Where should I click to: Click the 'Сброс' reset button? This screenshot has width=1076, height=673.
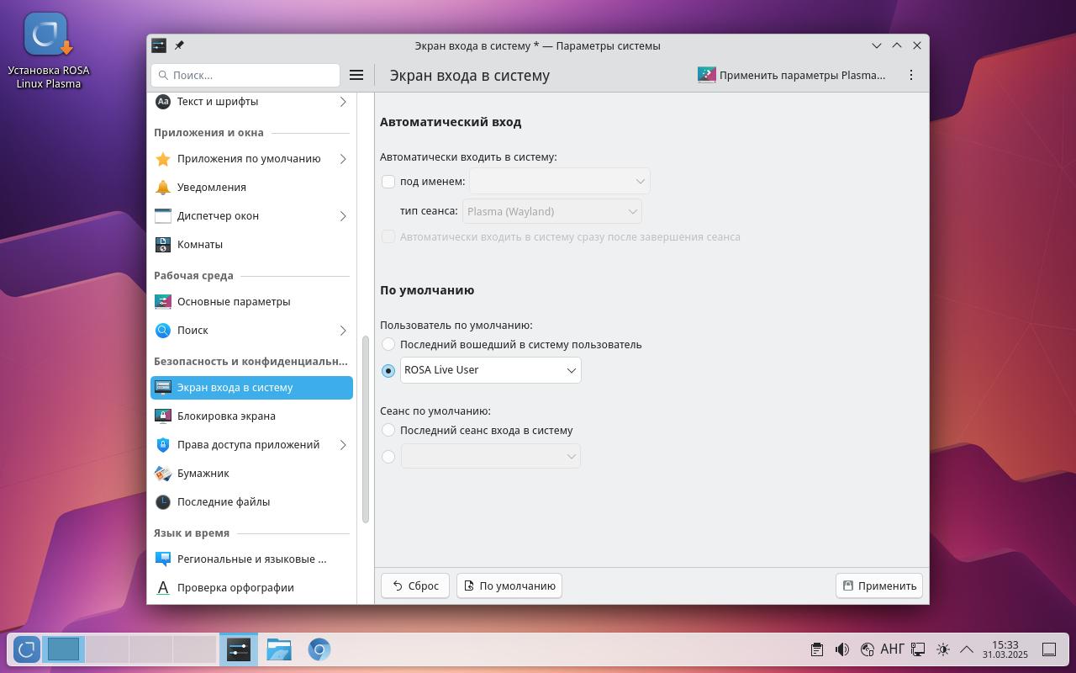(415, 586)
